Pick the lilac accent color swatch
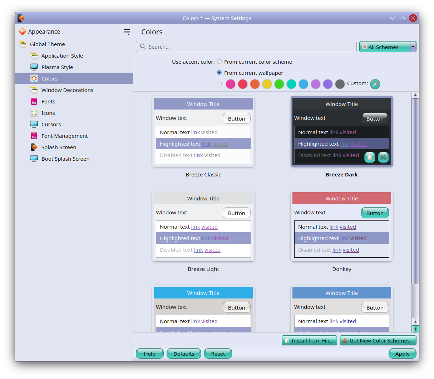Screen dimensions: 434x379 (316, 84)
